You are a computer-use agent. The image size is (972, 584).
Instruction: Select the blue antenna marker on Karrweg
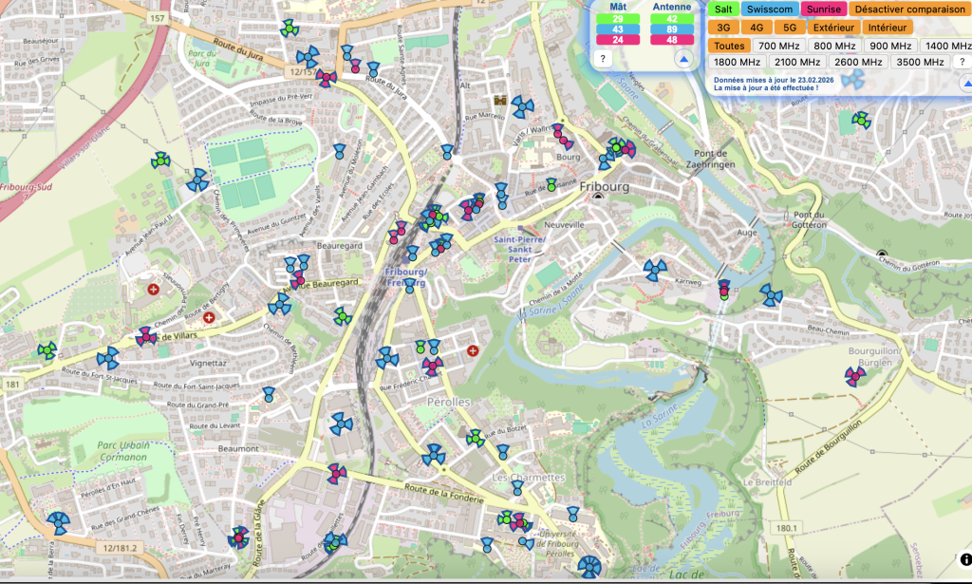coord(654,271)
